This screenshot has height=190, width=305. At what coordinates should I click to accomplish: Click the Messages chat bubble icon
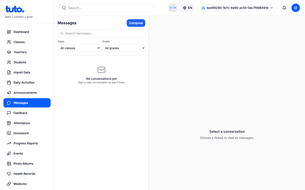[9, 103]
